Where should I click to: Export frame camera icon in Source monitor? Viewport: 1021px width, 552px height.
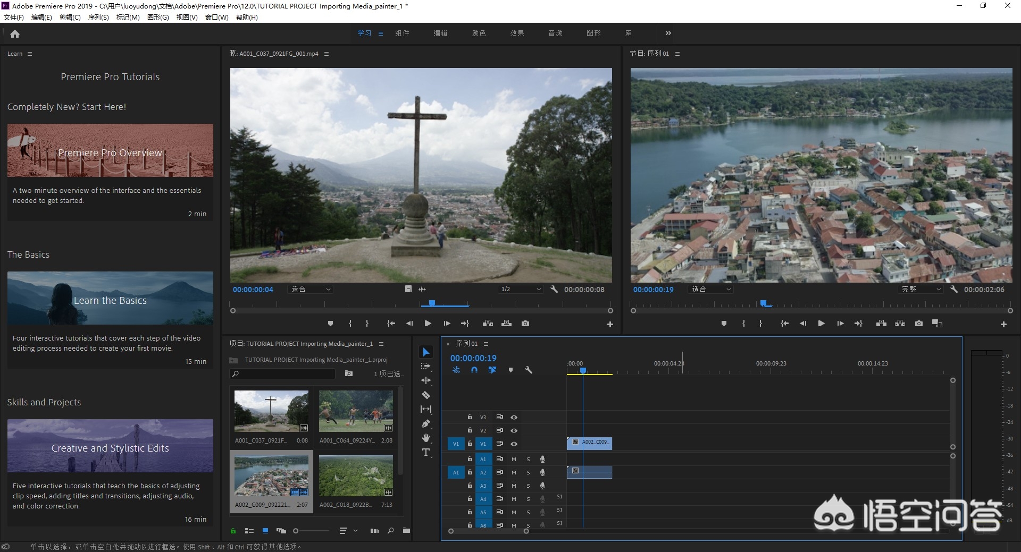coord(525,324)
